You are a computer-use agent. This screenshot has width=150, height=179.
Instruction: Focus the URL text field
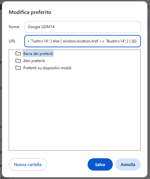click(x=82, y=41)
